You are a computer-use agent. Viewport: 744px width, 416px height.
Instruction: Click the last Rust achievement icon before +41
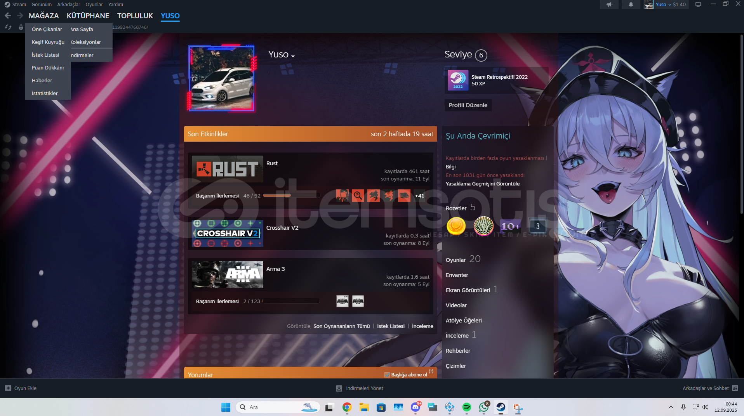404,196
